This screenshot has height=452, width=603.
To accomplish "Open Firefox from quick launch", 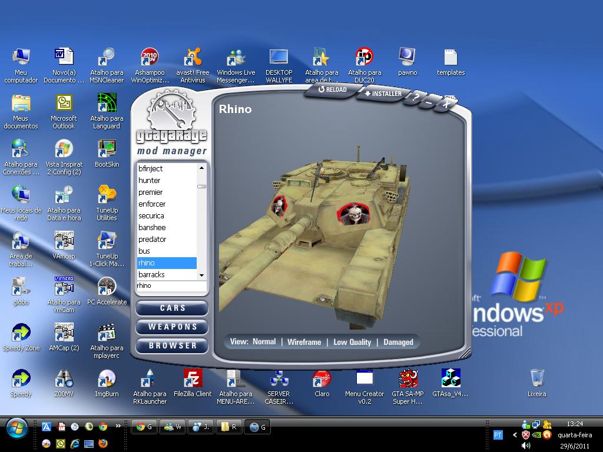I will point(102,443).
